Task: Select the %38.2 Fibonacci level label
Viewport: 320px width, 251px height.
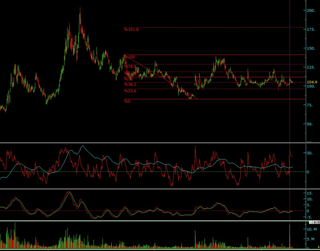Action: point(130,84)
